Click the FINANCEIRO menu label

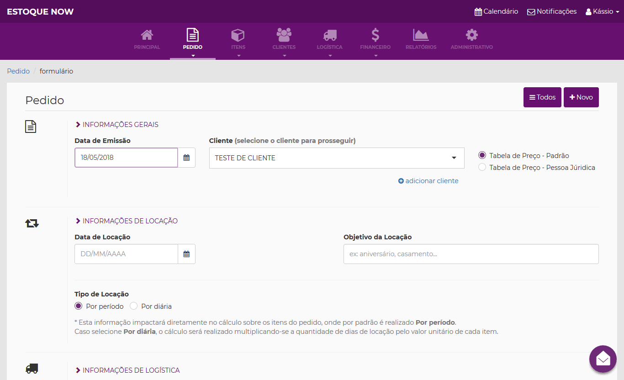[375, 47]
